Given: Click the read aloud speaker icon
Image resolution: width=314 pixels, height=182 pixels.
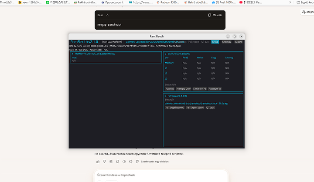Looking at the screenshot, I should coord(124,162).
